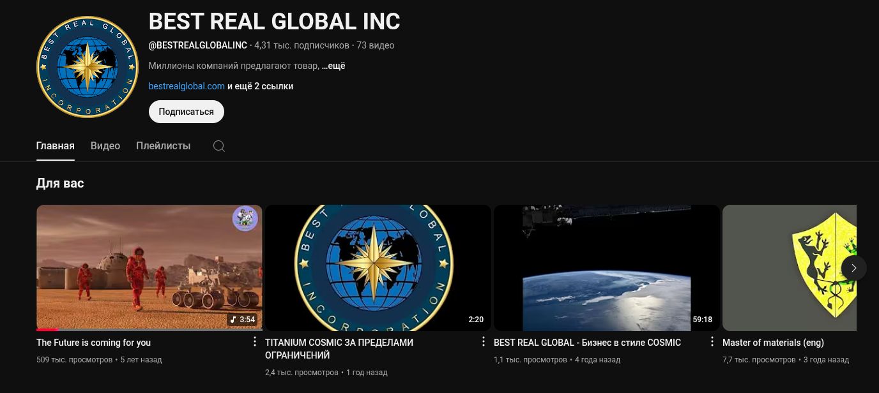Screen dimensions: 879x393
Task: Play the Mars astronauts video thumbnail
Action: [149, 268]
